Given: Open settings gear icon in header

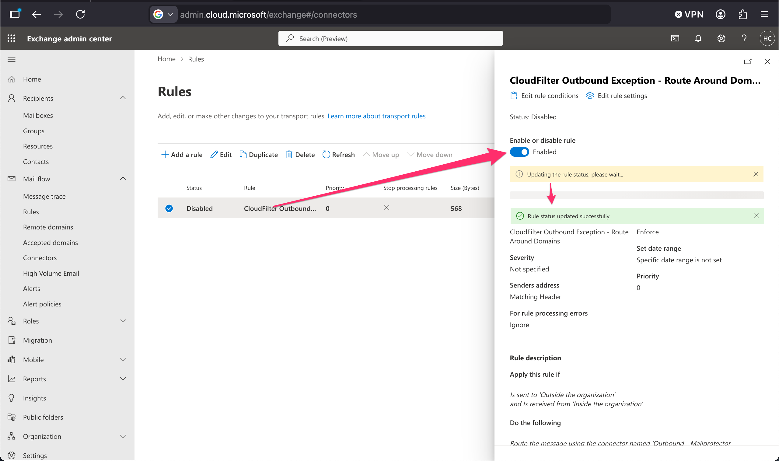Looking at the screenshot, I should click(721, 38).
